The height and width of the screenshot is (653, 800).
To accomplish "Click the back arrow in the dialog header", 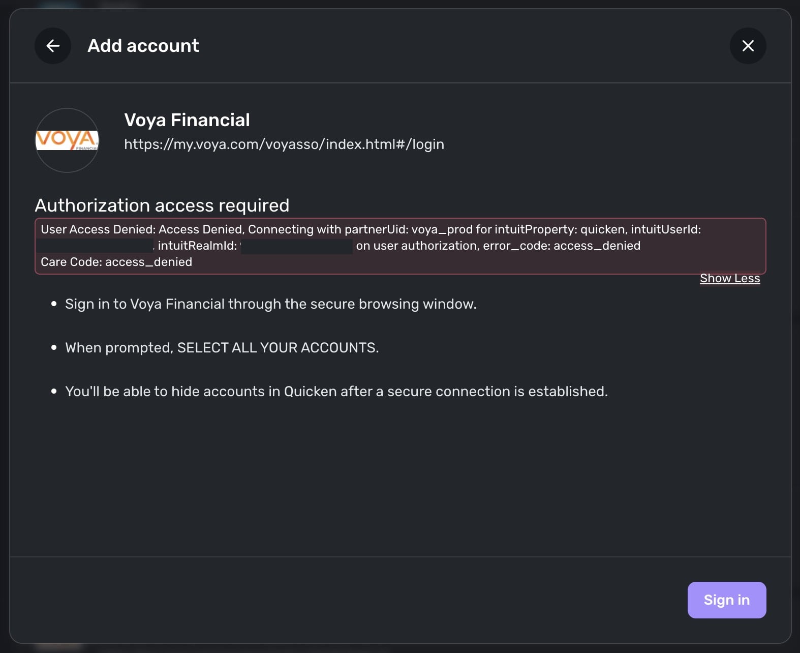I will click(x=53, y=46).
